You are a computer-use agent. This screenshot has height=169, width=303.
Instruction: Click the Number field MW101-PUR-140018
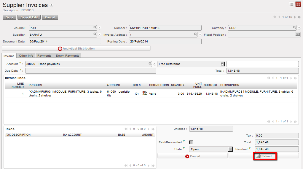point(165,28)
